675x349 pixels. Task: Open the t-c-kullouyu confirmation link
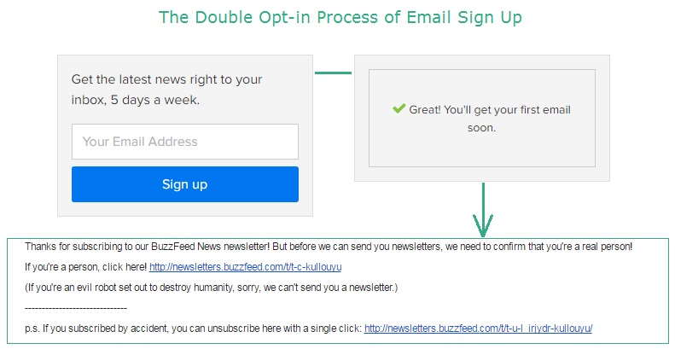(246, 267)
